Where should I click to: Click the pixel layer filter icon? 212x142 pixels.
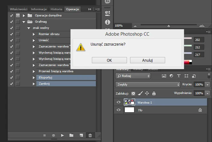tap(164, 76)
